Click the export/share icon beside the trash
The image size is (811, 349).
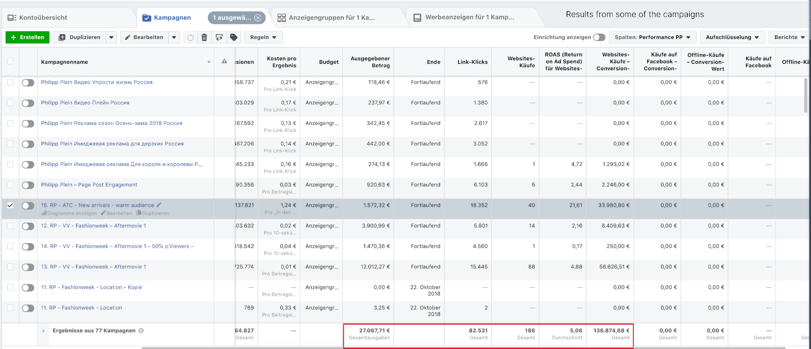(219, 37)
